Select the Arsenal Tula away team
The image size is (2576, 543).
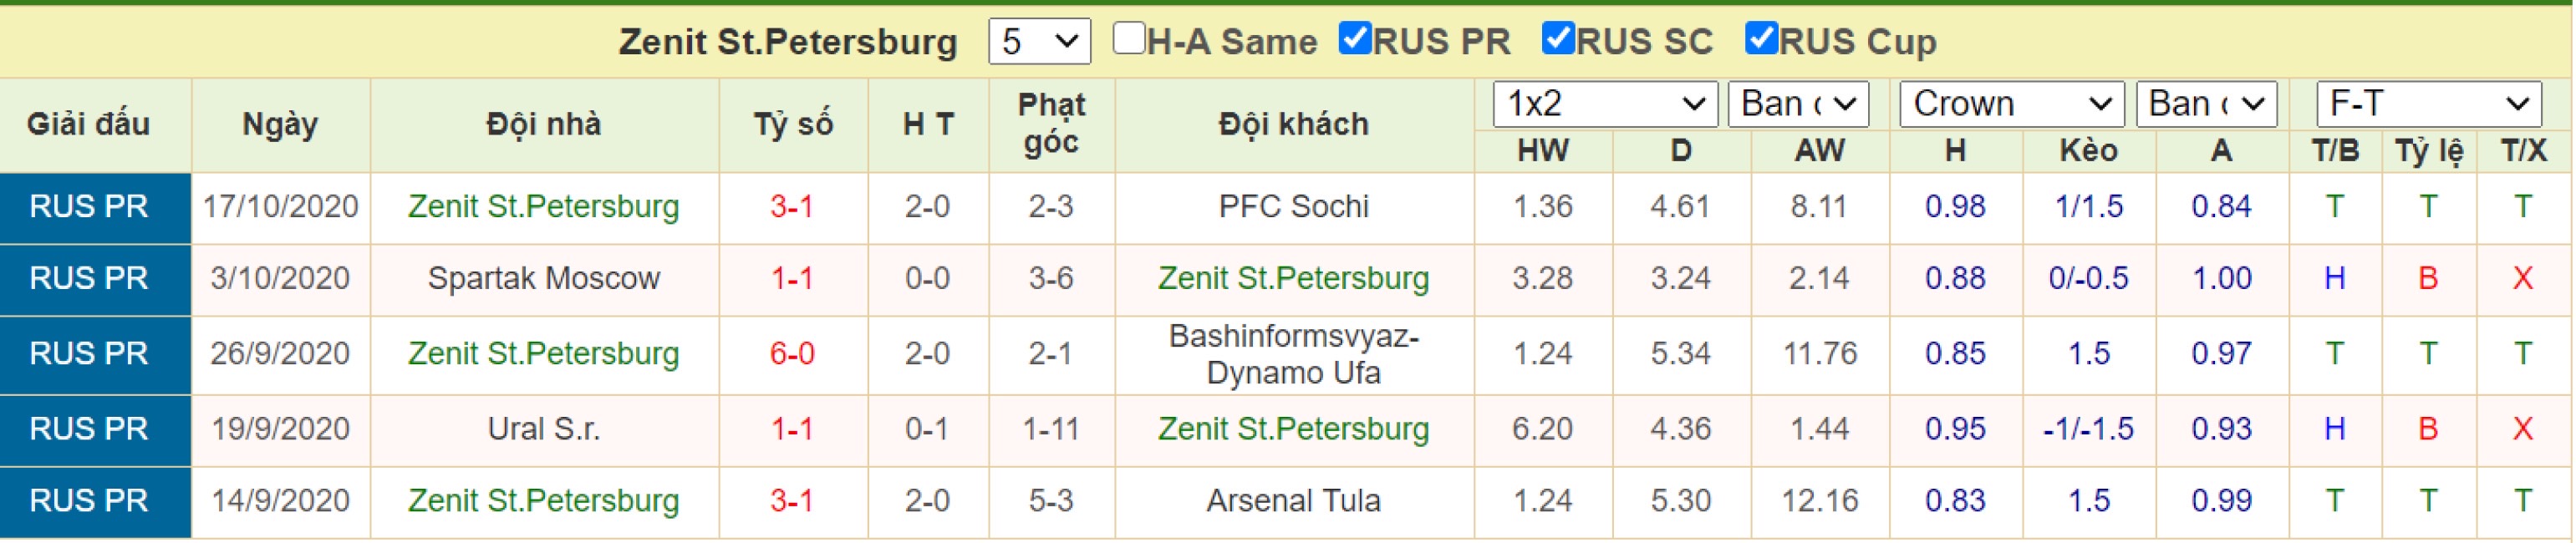pyautogui.click(x=1293, y=500)
